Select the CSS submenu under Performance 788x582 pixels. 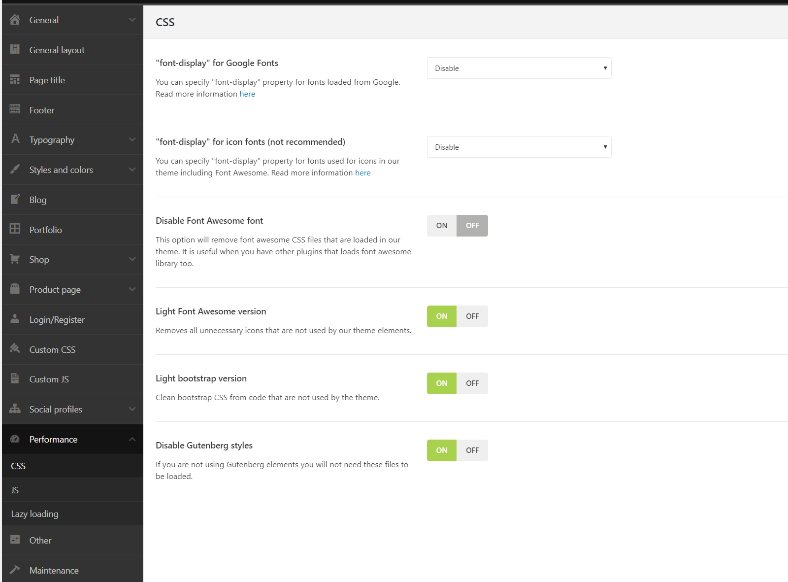(72, 466)
